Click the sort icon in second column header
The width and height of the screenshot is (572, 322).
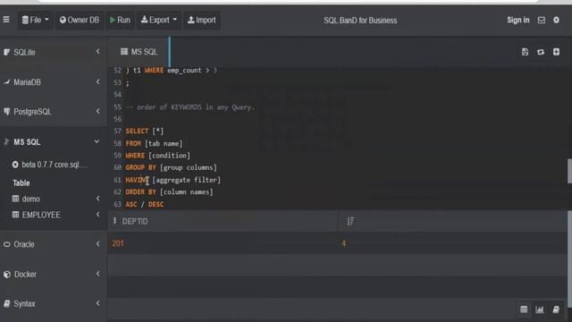350,221
